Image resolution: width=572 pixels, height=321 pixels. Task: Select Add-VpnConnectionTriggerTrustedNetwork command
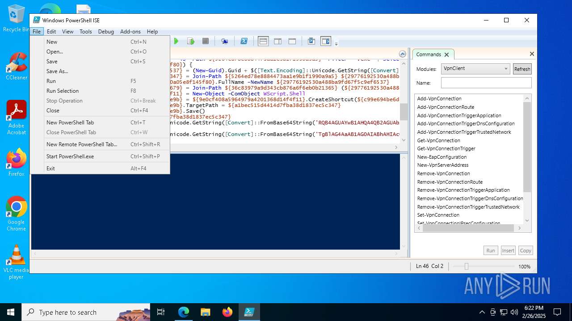(x=464, y=132)
